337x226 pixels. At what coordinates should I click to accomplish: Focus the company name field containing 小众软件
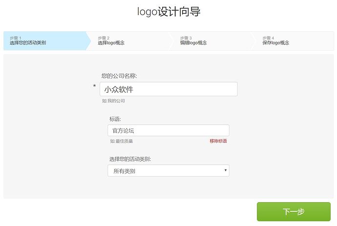[168, 89]
